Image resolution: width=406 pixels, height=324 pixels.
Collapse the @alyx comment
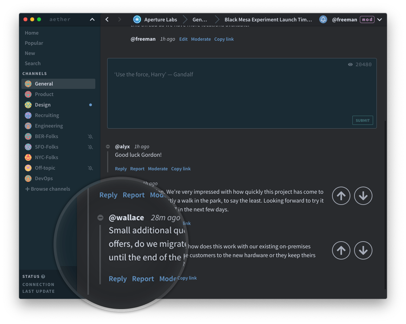[108, 147]
